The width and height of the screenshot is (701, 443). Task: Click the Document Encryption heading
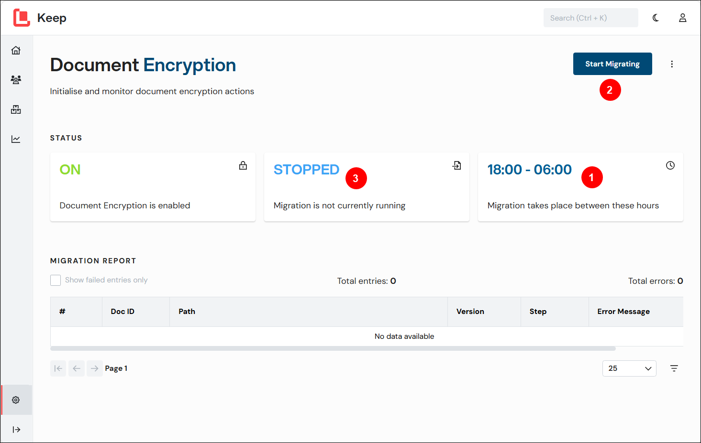tap(143, 65)
